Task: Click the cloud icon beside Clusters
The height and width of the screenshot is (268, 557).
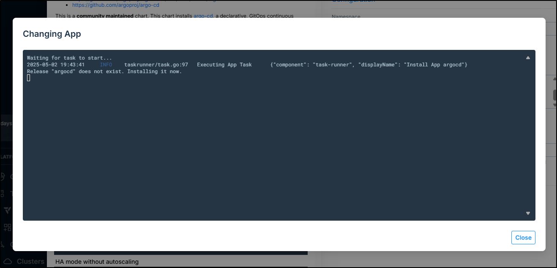Action: (x=8, y=262)
